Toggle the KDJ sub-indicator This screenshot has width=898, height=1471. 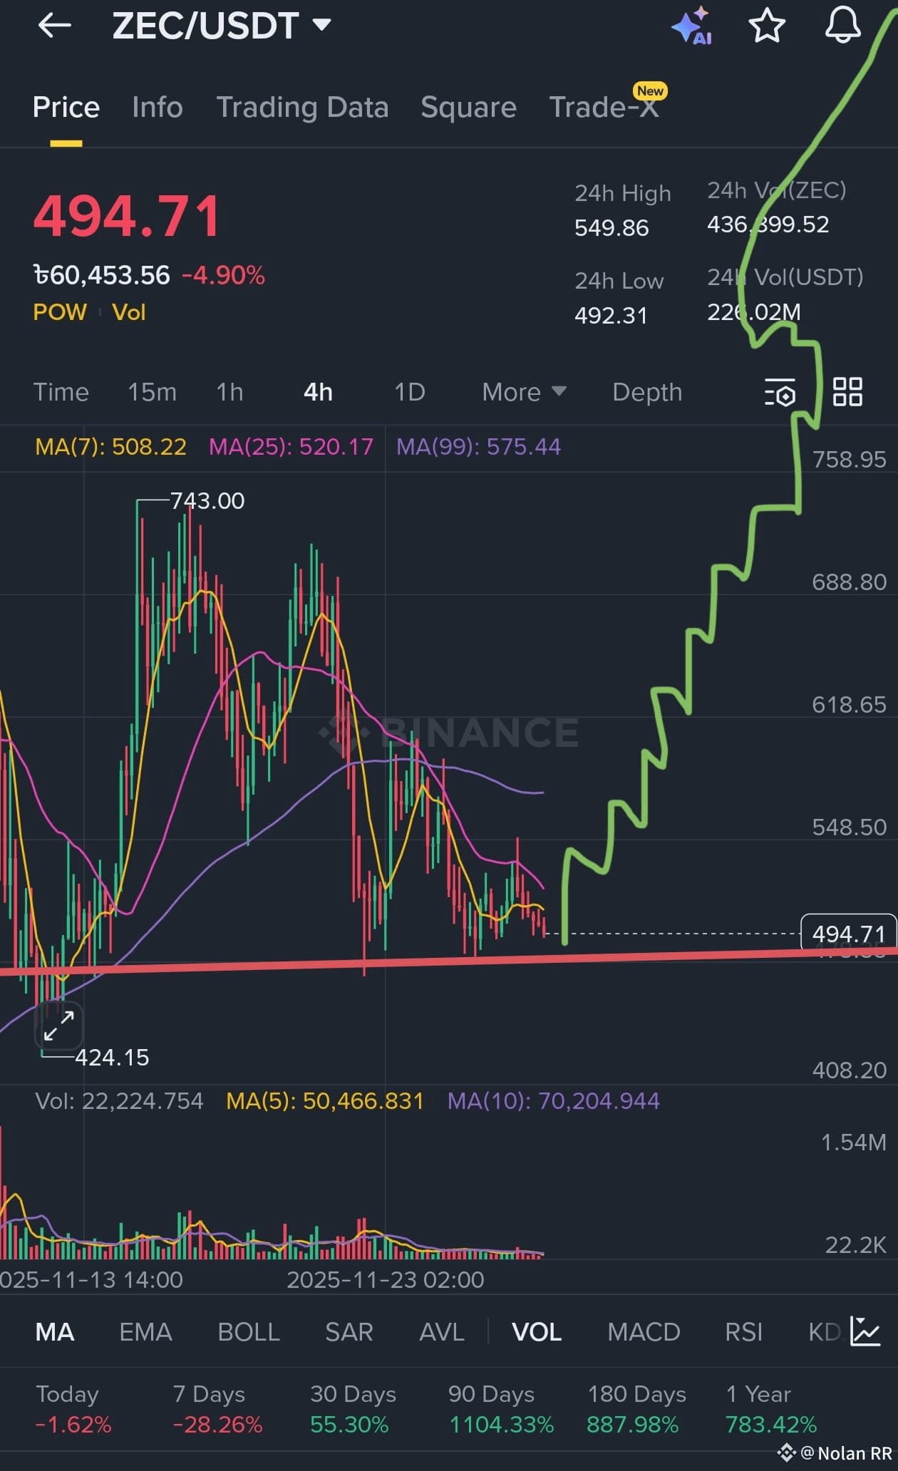click(825, 1331)
